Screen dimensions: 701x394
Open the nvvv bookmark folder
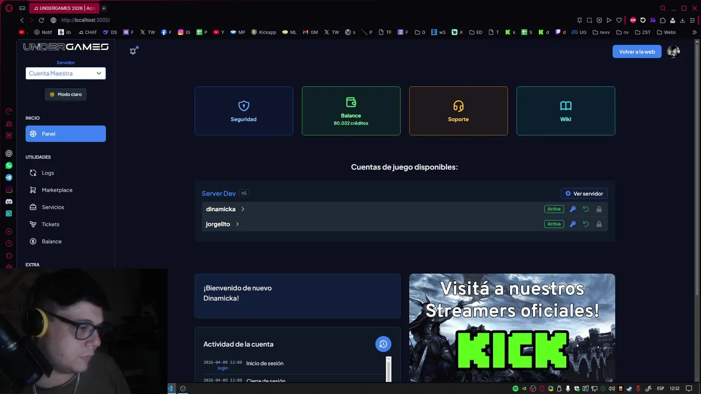[x=601, y=32]
